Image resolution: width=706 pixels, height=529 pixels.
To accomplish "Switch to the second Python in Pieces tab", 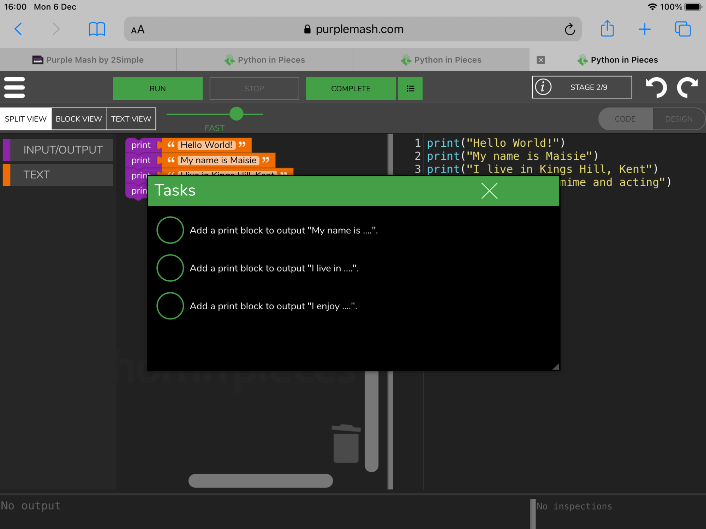I will (441, 60).
